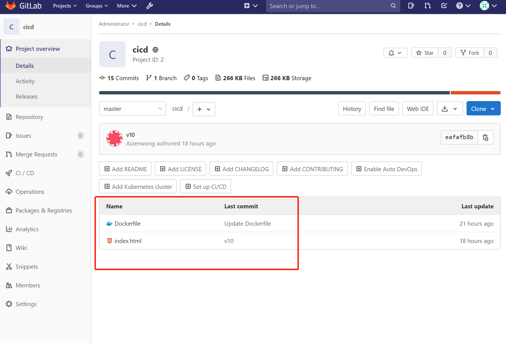Open Project overview in sidebar
This screenshot has width=506, height=343.
(46, 49)
